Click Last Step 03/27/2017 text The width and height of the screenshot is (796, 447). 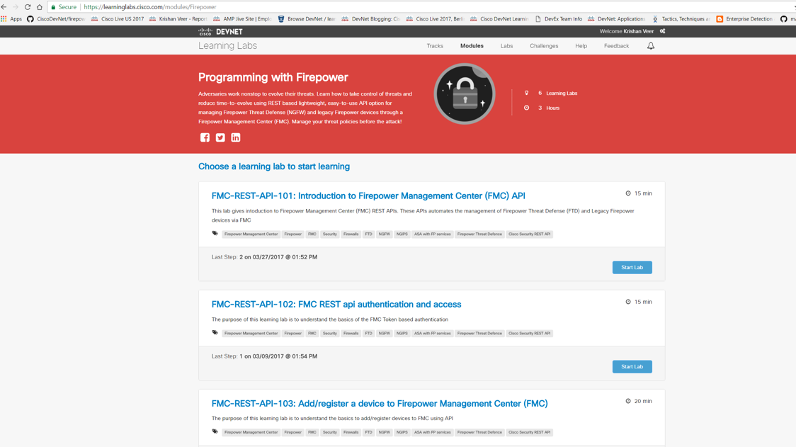[264, 257]
